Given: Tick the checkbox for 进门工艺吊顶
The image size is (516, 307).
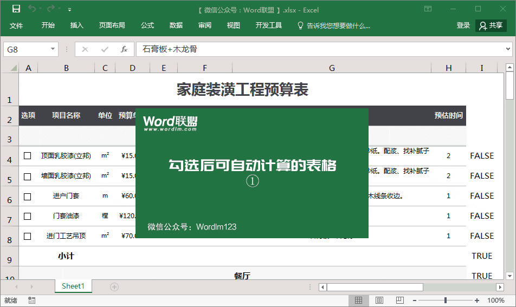Looking at the screenshot, I should (x=27, y=236).
